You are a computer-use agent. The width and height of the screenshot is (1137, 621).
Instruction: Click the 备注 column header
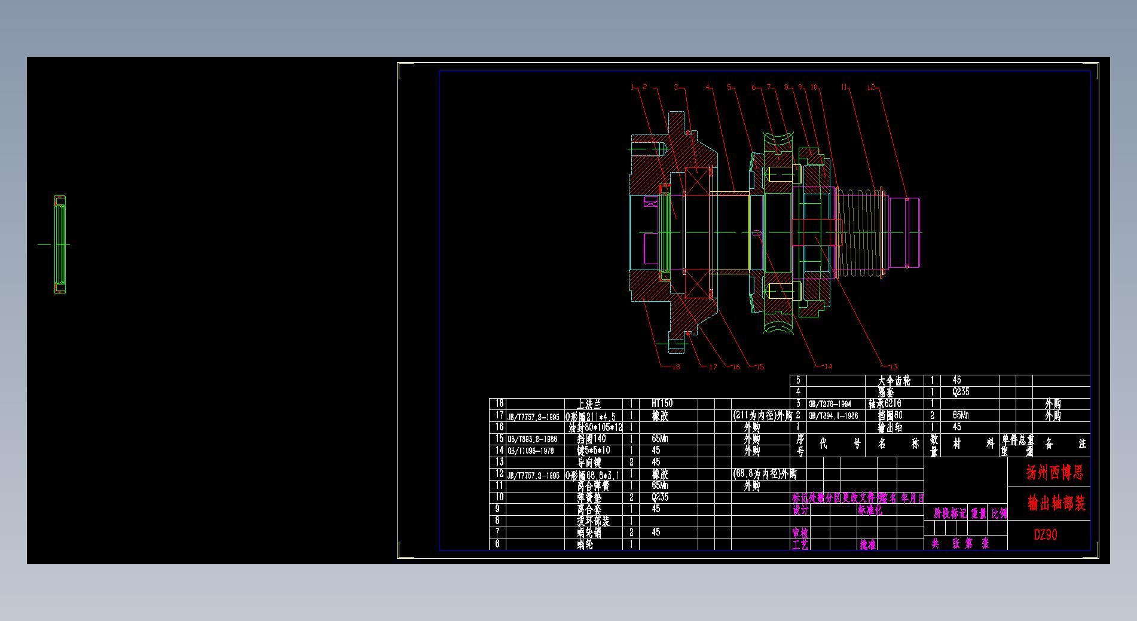tap(1065, 444)
